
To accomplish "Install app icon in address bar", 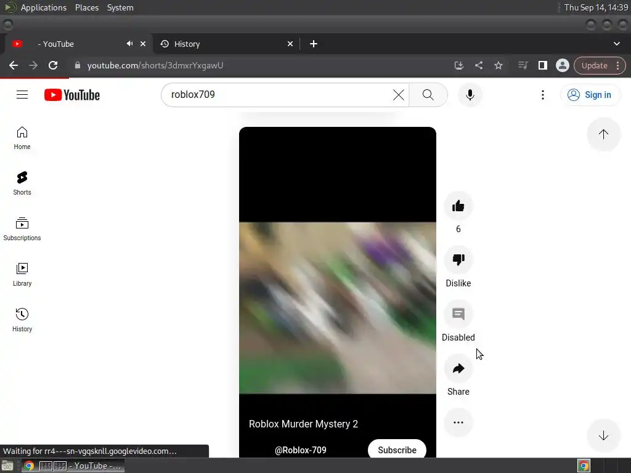I will [x=458, y=65].
